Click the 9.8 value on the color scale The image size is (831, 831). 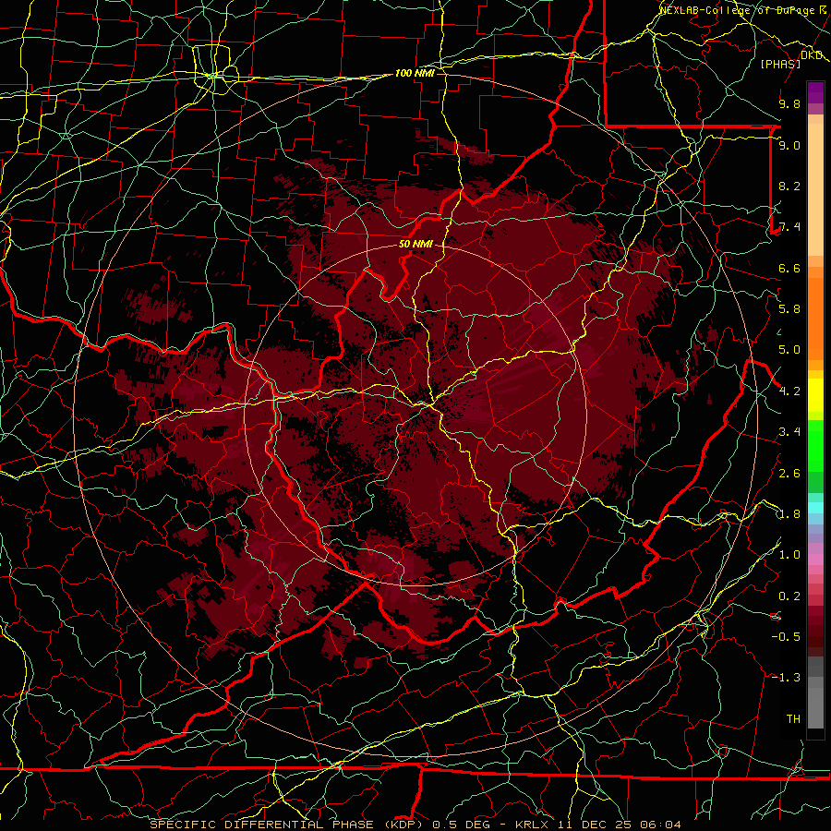tap(789, 103)
